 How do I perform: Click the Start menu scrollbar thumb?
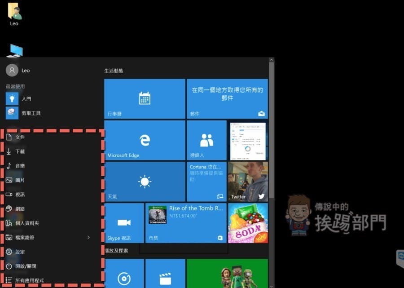(x=271, y=130)
